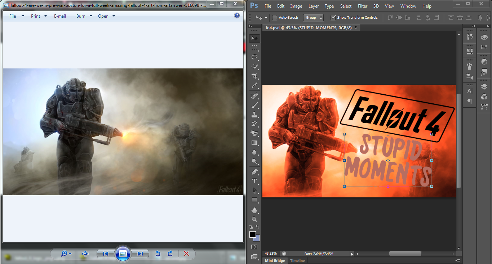The width and height of the screenshot is (492, 264).
Task: Select the Quick Selection tool
Action: point(254,67)
